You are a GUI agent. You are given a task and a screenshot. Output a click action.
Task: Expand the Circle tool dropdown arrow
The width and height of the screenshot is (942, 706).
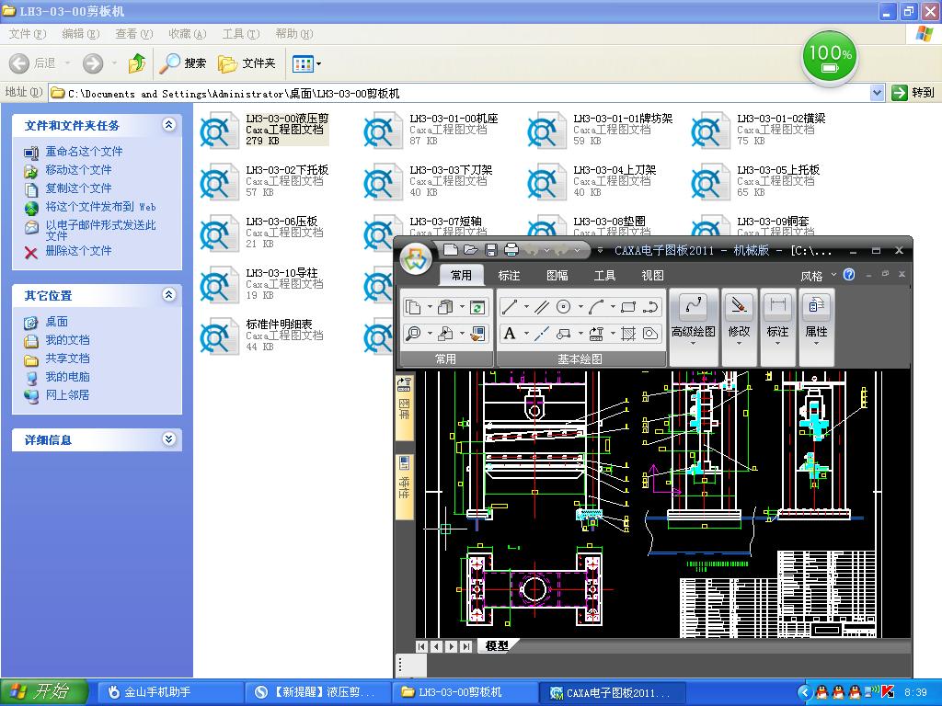pos(580,307)
